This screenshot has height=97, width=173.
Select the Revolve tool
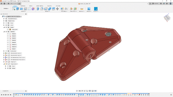point(21,9)
